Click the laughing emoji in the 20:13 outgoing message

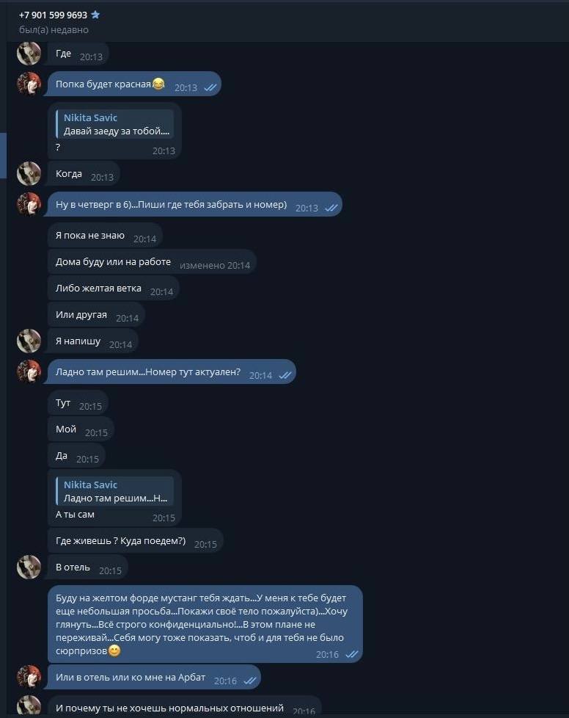click(158, 84)
